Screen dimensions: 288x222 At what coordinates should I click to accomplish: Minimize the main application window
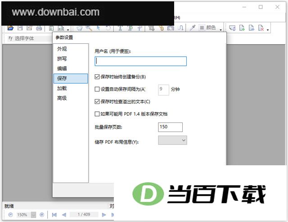point(244,7)
